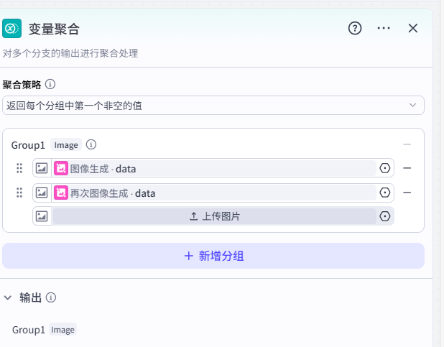Select the 再次图像生成 · data variable field
The width and height of the screenshot is (444, 347).
[x=214, y=193]
